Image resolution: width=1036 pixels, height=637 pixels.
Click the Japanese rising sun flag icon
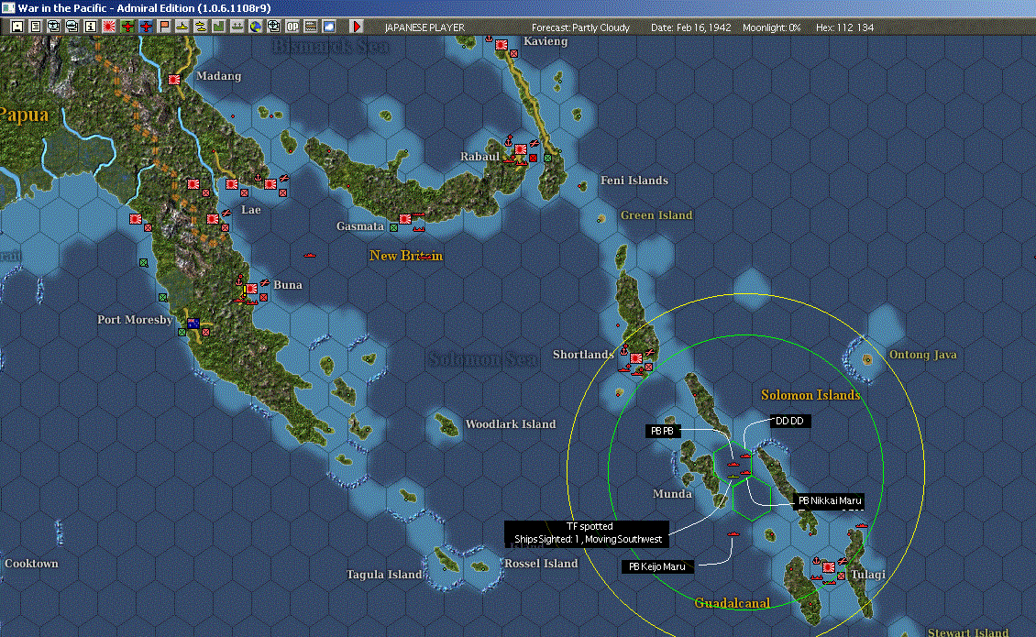(109, 27)
